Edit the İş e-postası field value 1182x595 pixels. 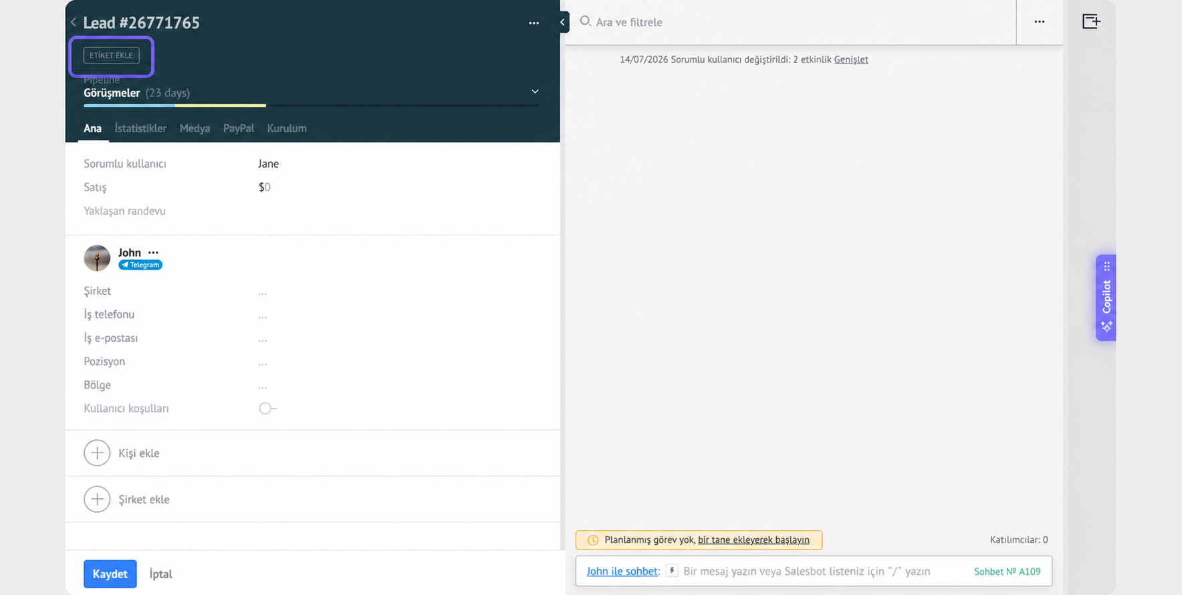[x=263, y=338]
